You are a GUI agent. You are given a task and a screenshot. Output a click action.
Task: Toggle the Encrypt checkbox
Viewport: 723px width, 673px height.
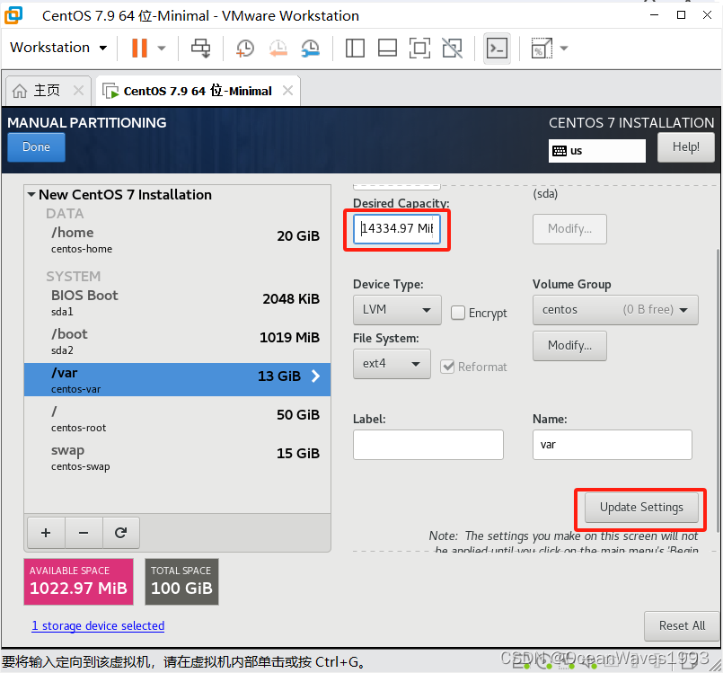pyautogui.click(x=458, y=313)
